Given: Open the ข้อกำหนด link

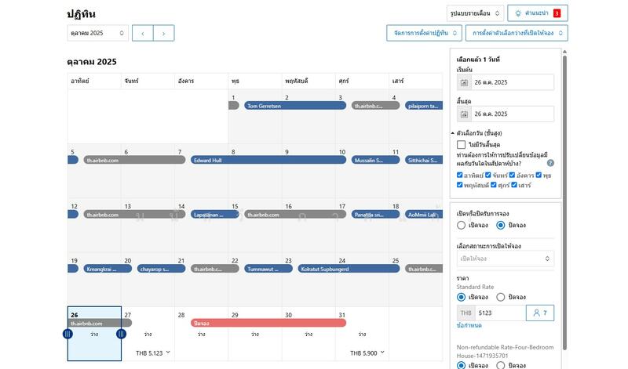Looking at the screenshot, I should click(x=469, y=325).
